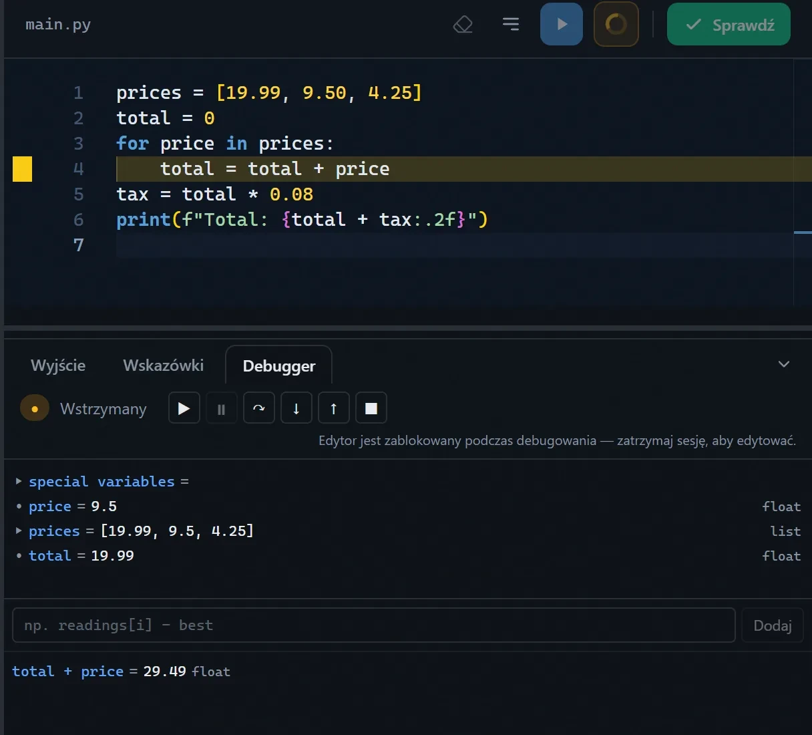
Task: Run code with the blue play button
Action: [562, 24]
